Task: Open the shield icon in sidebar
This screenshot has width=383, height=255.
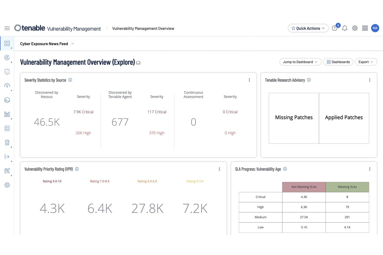Action: point(7,72)
